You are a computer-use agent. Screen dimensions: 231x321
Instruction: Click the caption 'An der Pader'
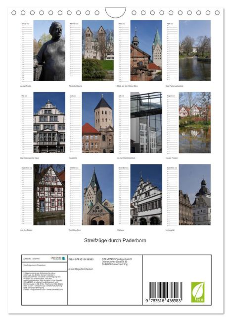click(x=26, y=86)
